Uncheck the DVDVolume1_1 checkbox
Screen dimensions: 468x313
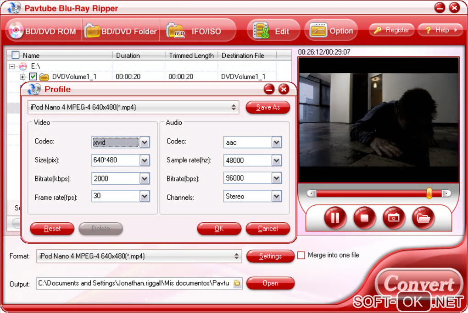33,77
